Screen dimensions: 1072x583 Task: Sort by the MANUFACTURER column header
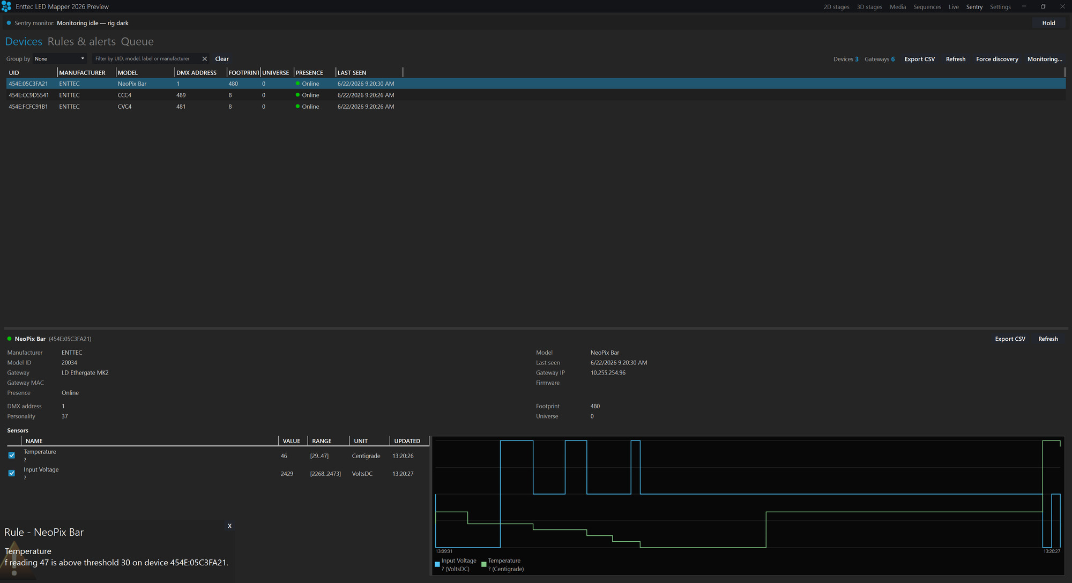(86, 73)
